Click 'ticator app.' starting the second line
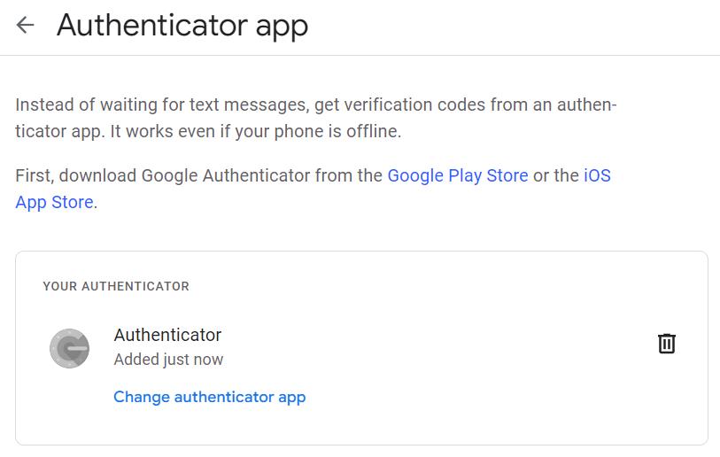 [60, 131]
